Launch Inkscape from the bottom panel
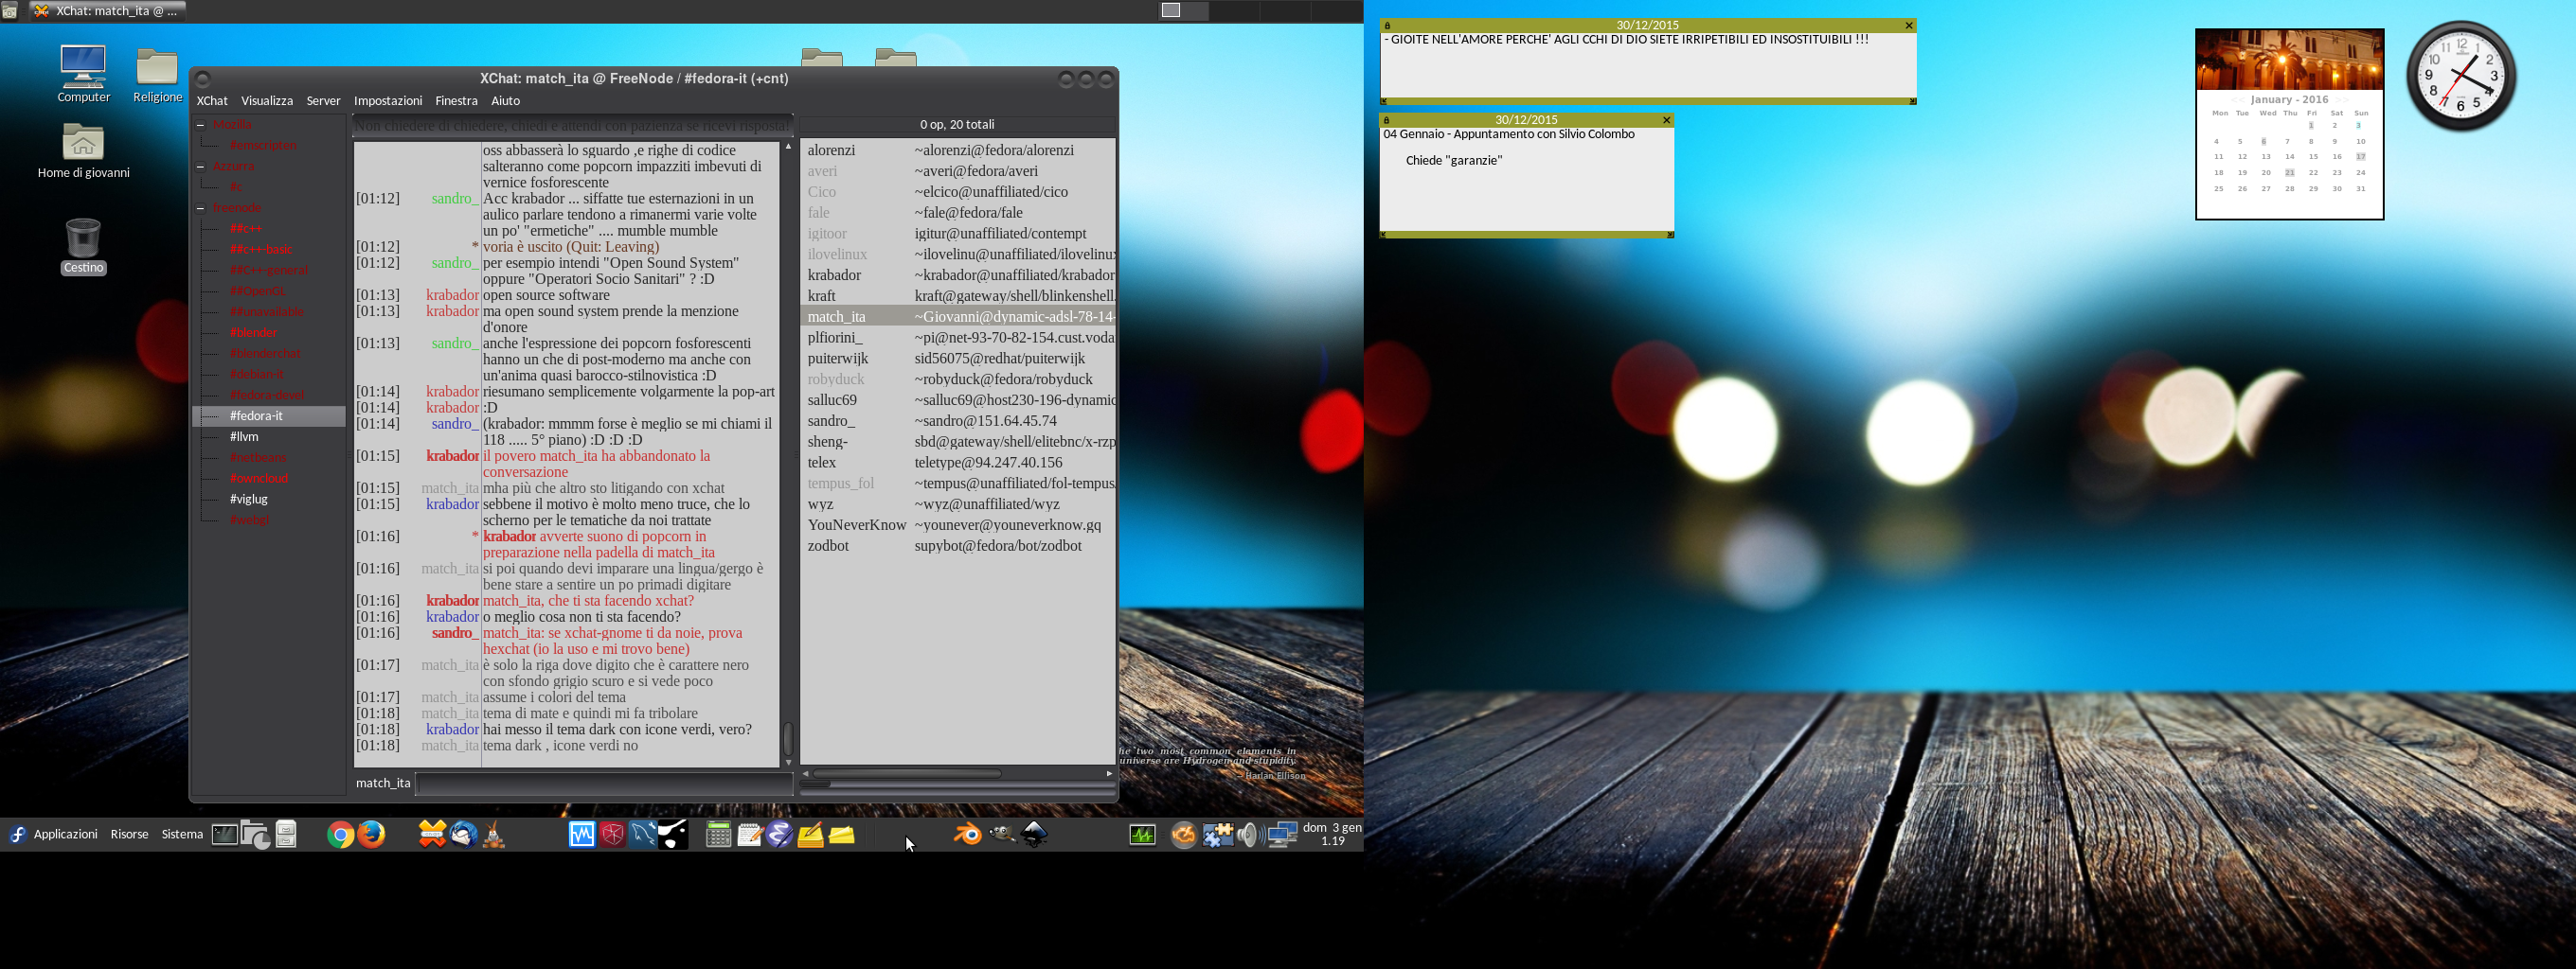 pyautogui.click(x=1035, y=834)
